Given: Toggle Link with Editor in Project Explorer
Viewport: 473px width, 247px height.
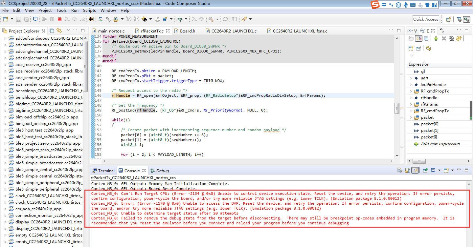Looking at the screenshot, I should (x=59, y=31).
